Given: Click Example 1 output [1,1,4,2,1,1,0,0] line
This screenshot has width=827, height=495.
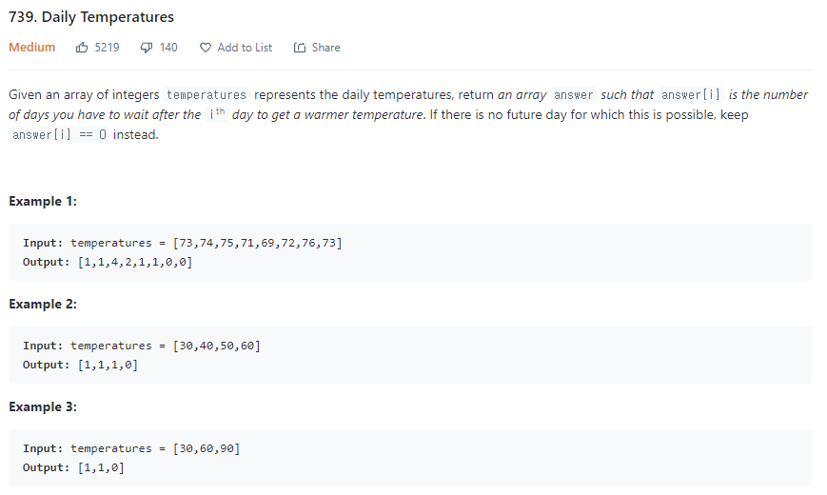Looking at the screenshot, I should click(x=108, y=262).
